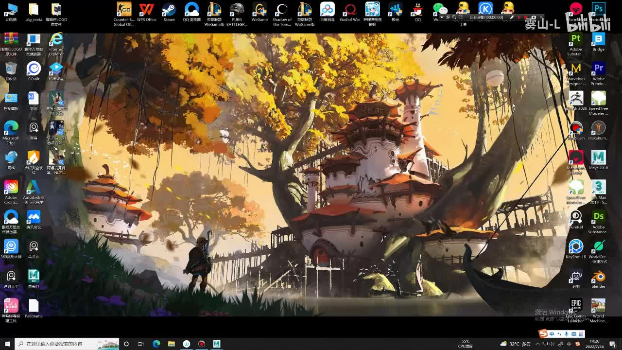
Task: Open the Windows Start menu
Action: [x=7, y=344]
